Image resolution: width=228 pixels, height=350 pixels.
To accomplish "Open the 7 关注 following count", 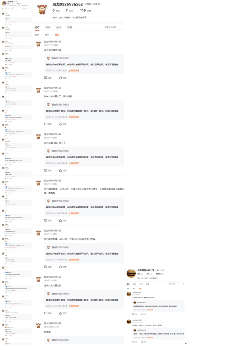I will 69,11.
